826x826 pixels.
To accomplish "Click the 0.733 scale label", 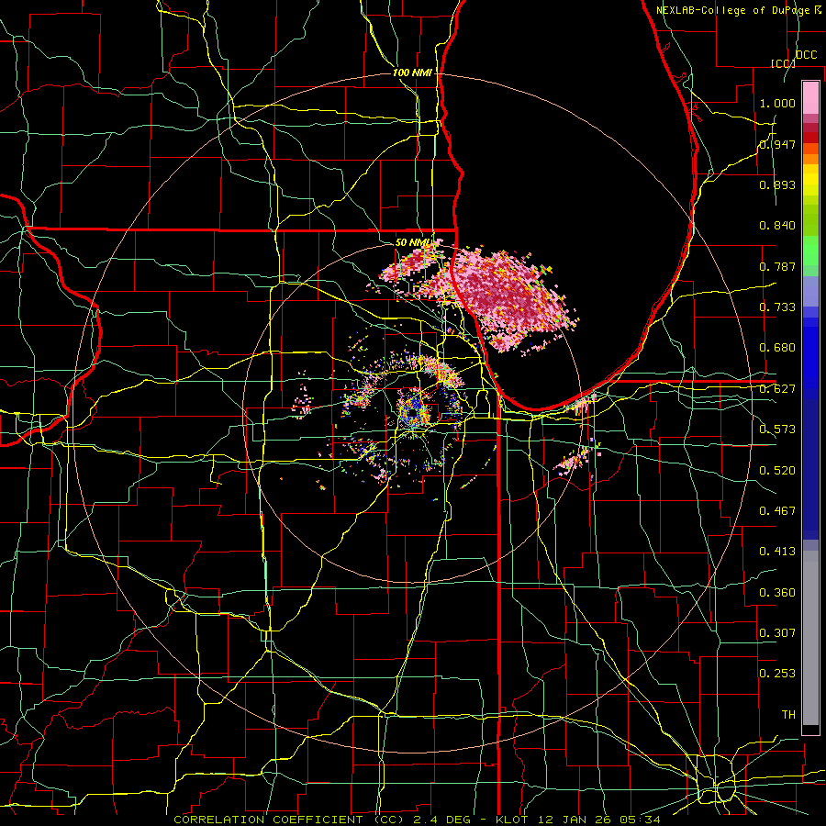I will pyautogui.click(x=777, y=307).
